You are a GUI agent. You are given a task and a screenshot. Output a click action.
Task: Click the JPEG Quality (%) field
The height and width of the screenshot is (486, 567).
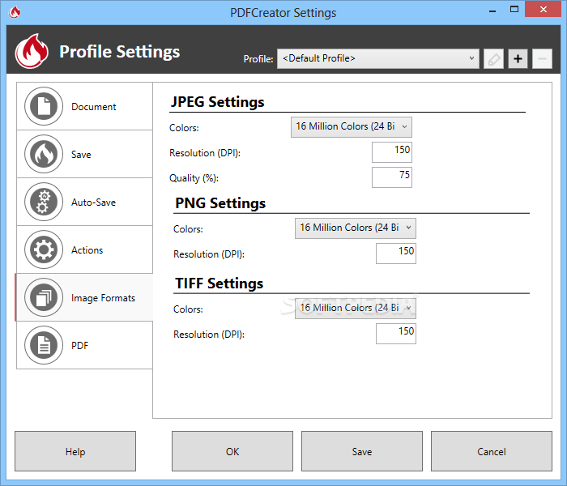point(392,177)
